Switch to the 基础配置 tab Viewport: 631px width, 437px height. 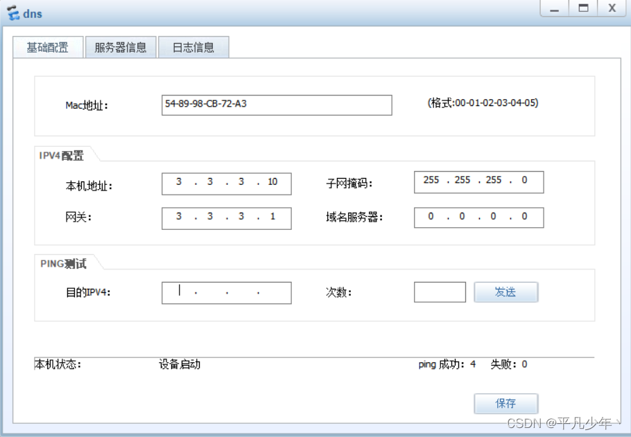(48, 47)
